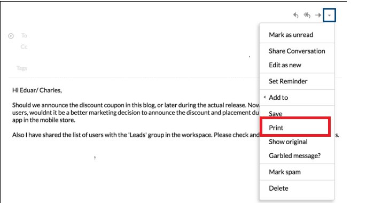Click the To label
The height and width of the screenshot is (203, 374).
(24, 36)
